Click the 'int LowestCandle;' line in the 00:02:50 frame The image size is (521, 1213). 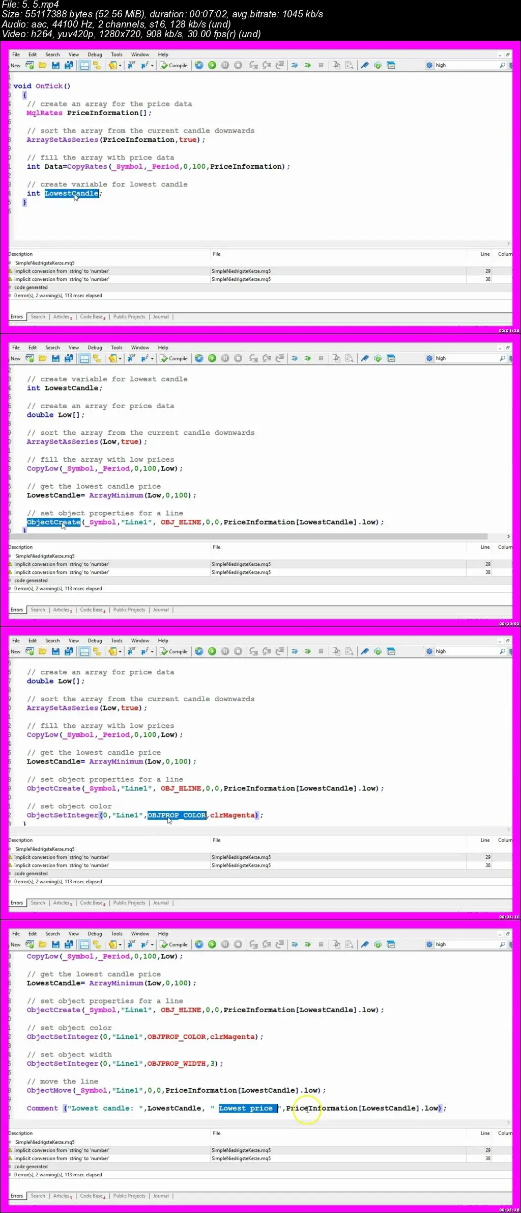65,388
